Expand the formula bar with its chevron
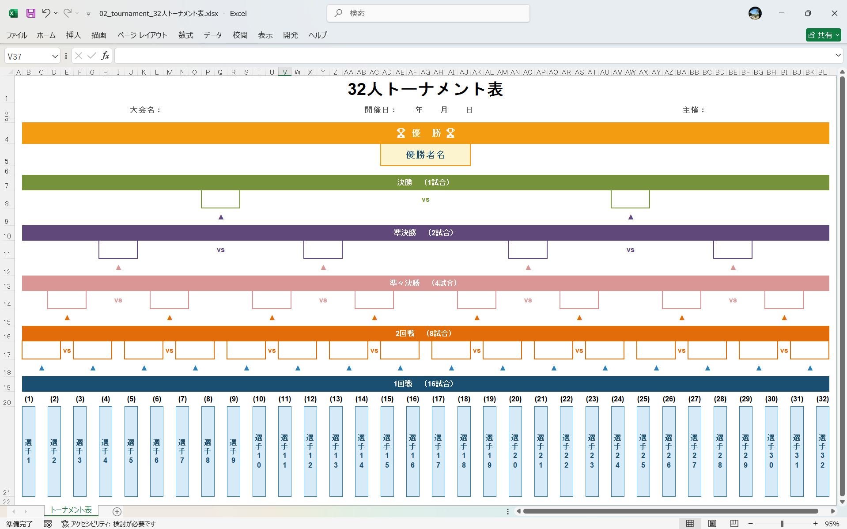Viewport: 847px width, 529px height. coord(838,56)
